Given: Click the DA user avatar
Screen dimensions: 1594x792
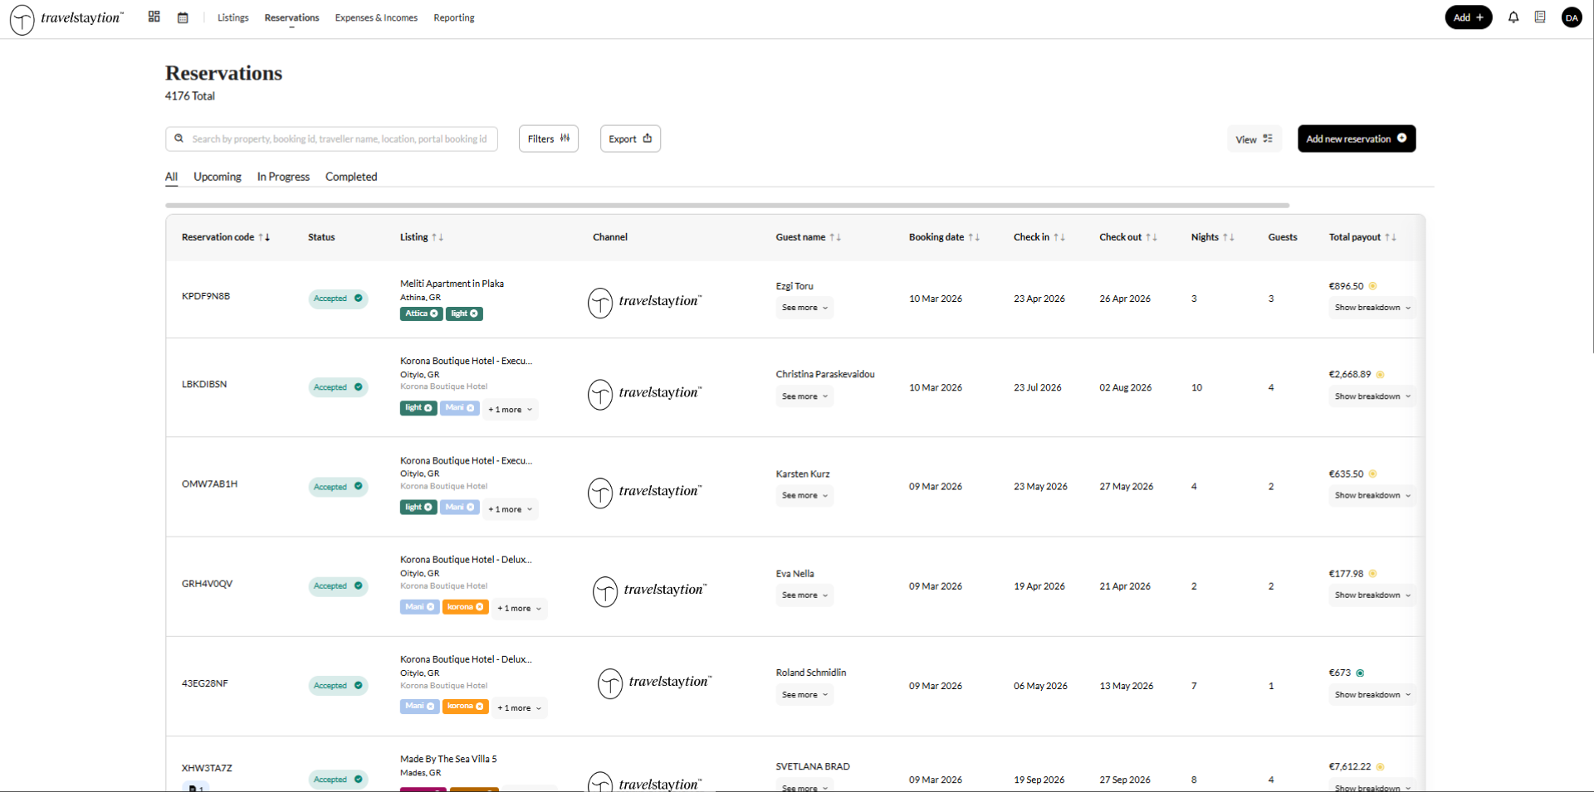Looking at the screenshot, I should [1572, 17].
